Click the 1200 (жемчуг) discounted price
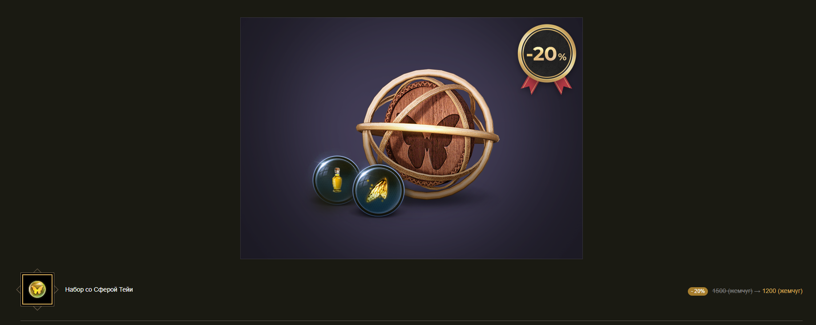This screenshot has height=325, width=816. pyautogui.click(x=782, y=291)
